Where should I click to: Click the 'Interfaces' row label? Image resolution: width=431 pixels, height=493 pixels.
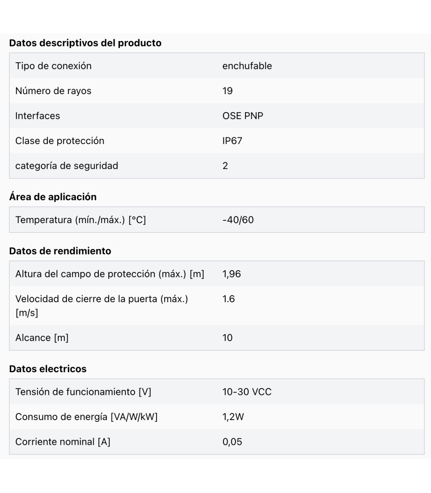pyautogui.click(x=38, y=116)
